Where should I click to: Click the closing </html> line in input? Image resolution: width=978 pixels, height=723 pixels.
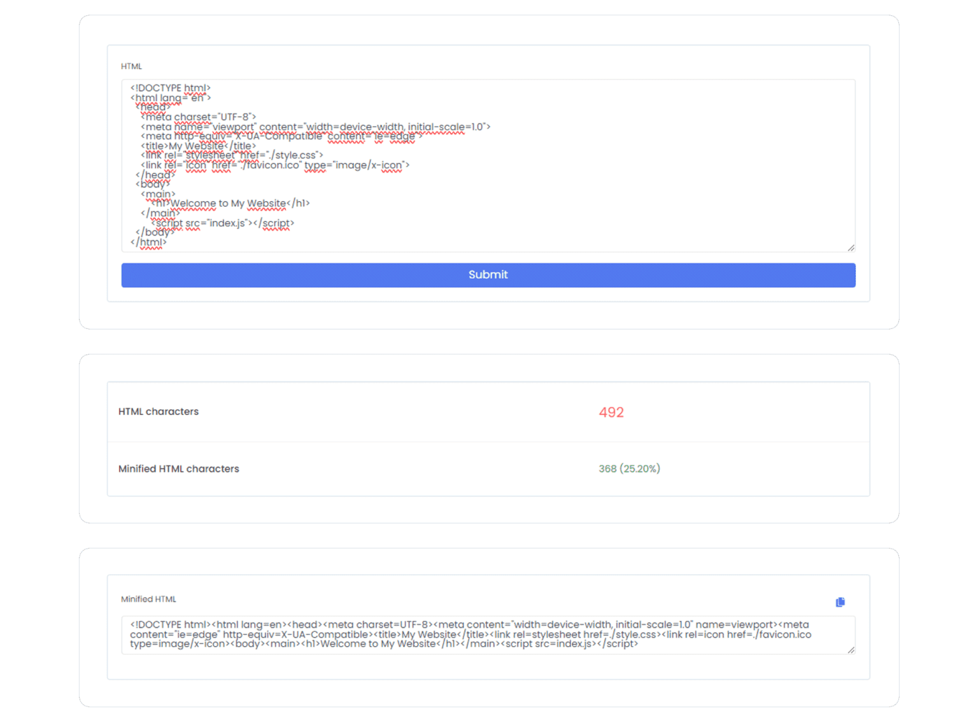(x=149, y=242)
